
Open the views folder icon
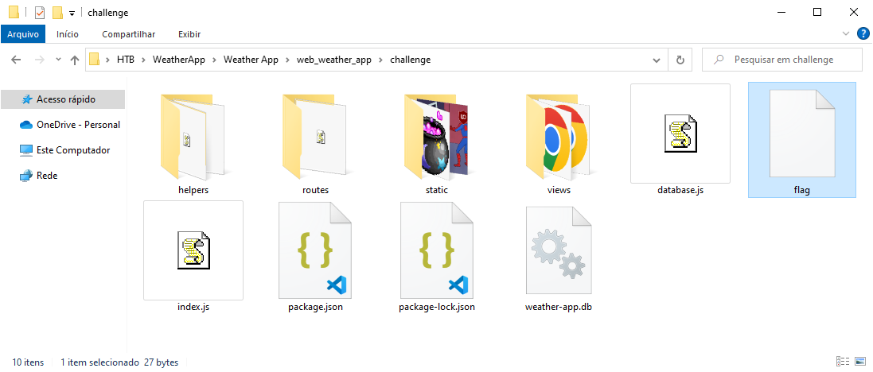pyautogui.click(x=559, y=138)
